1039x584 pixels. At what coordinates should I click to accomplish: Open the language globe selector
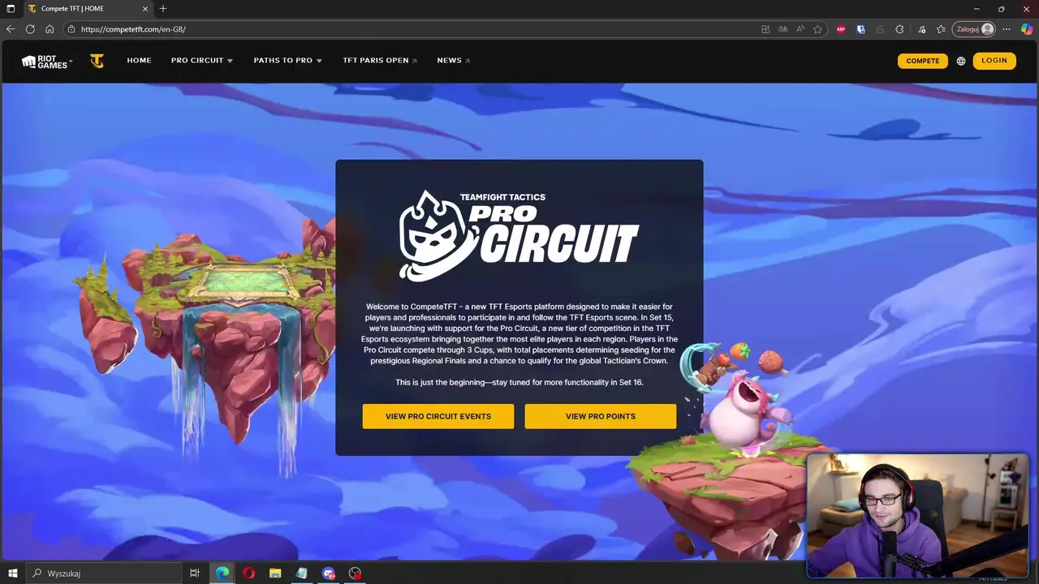coord(961,61)
